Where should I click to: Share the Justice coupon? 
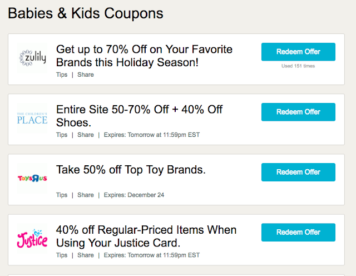[x=86, y=255]
